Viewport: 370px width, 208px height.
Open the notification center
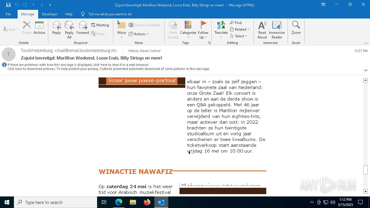(x=360, y=202)
